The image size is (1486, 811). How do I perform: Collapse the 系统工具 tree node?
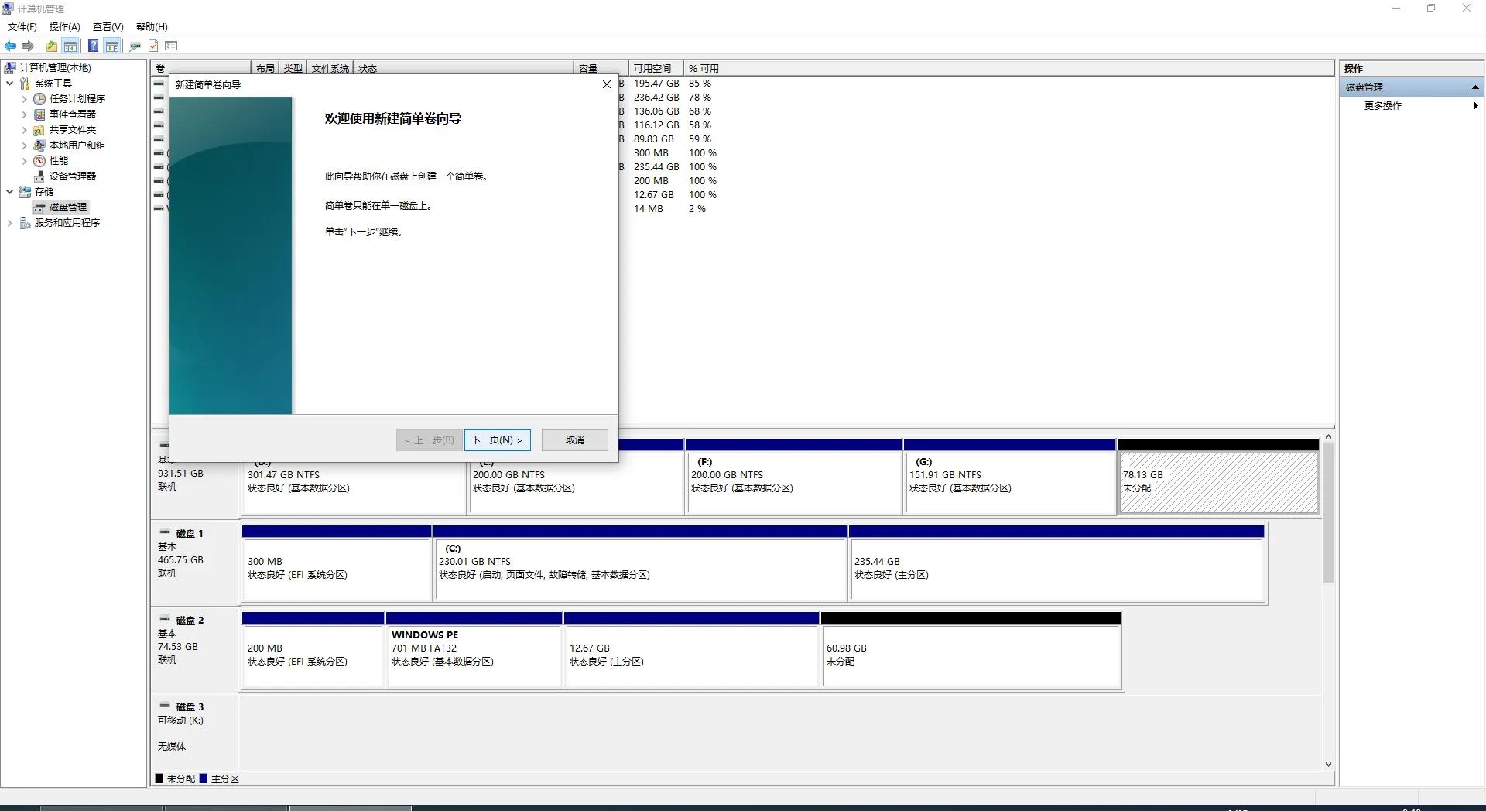coord(9,84)
